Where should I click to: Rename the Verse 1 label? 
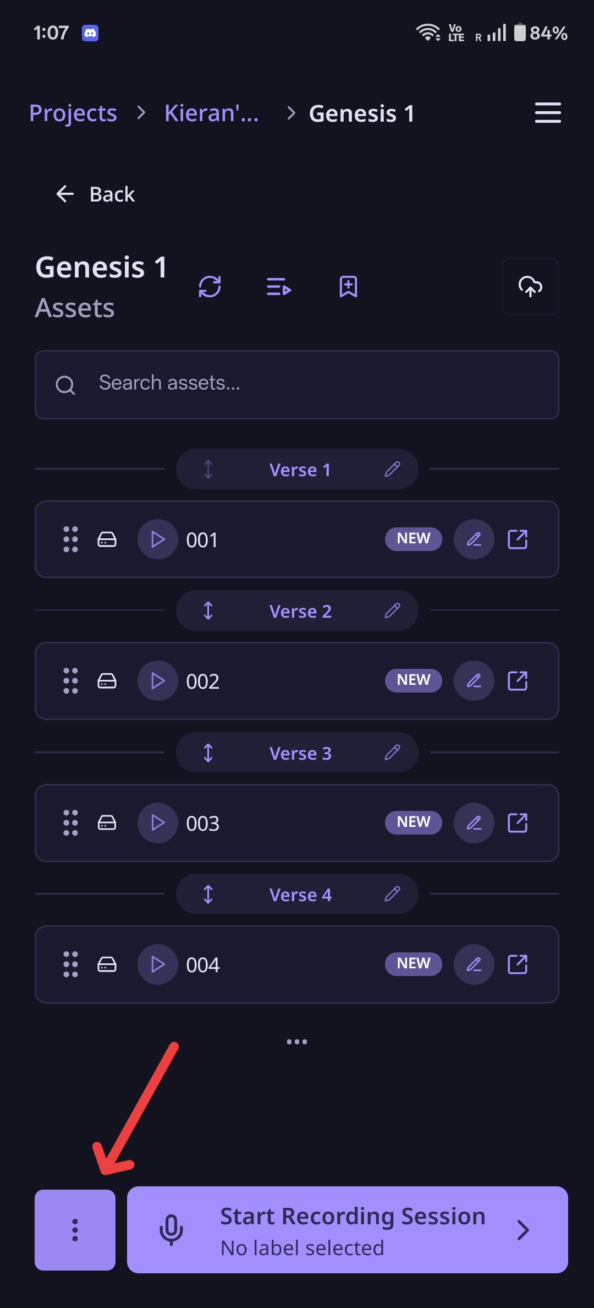pos(392,470)
